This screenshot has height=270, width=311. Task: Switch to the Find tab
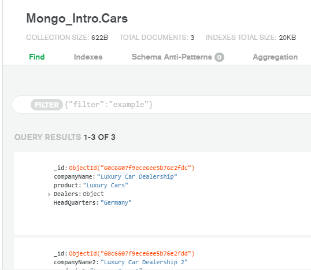tap(36, 57)
